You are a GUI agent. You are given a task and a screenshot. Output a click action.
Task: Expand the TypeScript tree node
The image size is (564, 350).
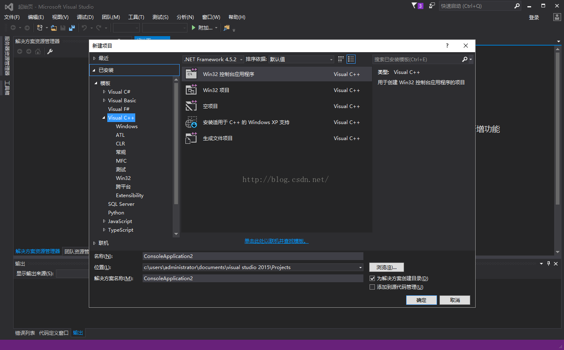click(x=104, y=230)
